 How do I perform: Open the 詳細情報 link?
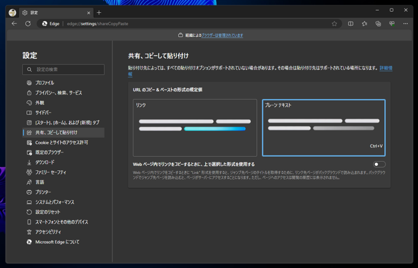pyautogui.click(x=386, y=68)
